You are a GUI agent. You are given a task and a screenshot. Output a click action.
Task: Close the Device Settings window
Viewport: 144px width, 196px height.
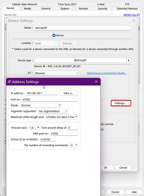(x=134, y=21)
